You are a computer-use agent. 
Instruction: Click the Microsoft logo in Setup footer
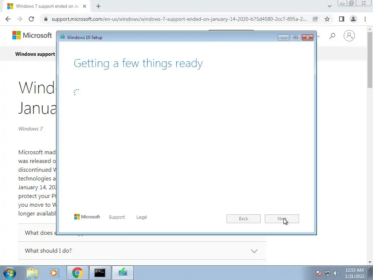[x=87, y=217]
